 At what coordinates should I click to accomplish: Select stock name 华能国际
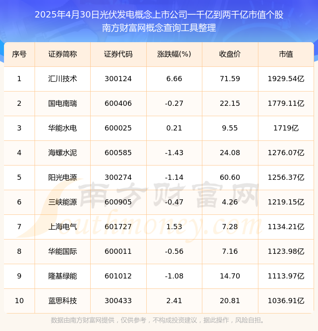tap(62, 251)
